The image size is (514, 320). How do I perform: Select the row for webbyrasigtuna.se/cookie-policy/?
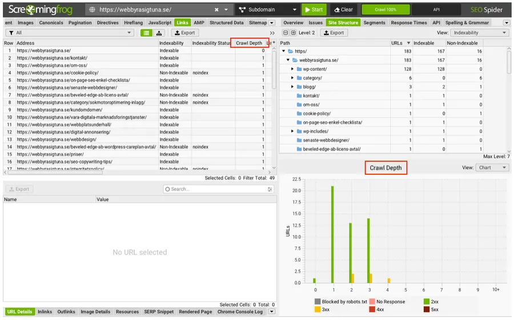pos(138,73)
